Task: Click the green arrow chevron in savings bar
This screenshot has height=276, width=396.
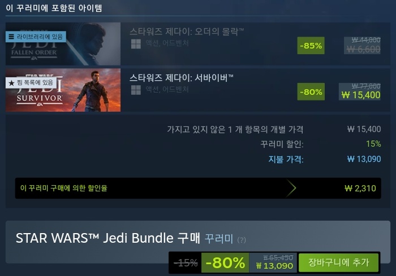Action: 291,188
